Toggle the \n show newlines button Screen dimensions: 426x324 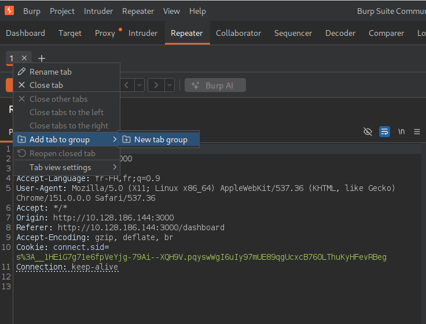(x=401, y=131)
